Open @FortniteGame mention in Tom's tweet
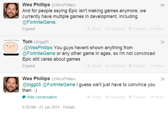The height and width of the screenshot is (114, 168). [39, 53]
